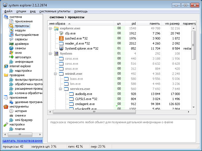
Task: Click process list scroll up arrow
Action: click(194, 28)
